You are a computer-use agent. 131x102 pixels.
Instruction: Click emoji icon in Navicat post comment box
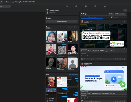[x=118, y=59]
